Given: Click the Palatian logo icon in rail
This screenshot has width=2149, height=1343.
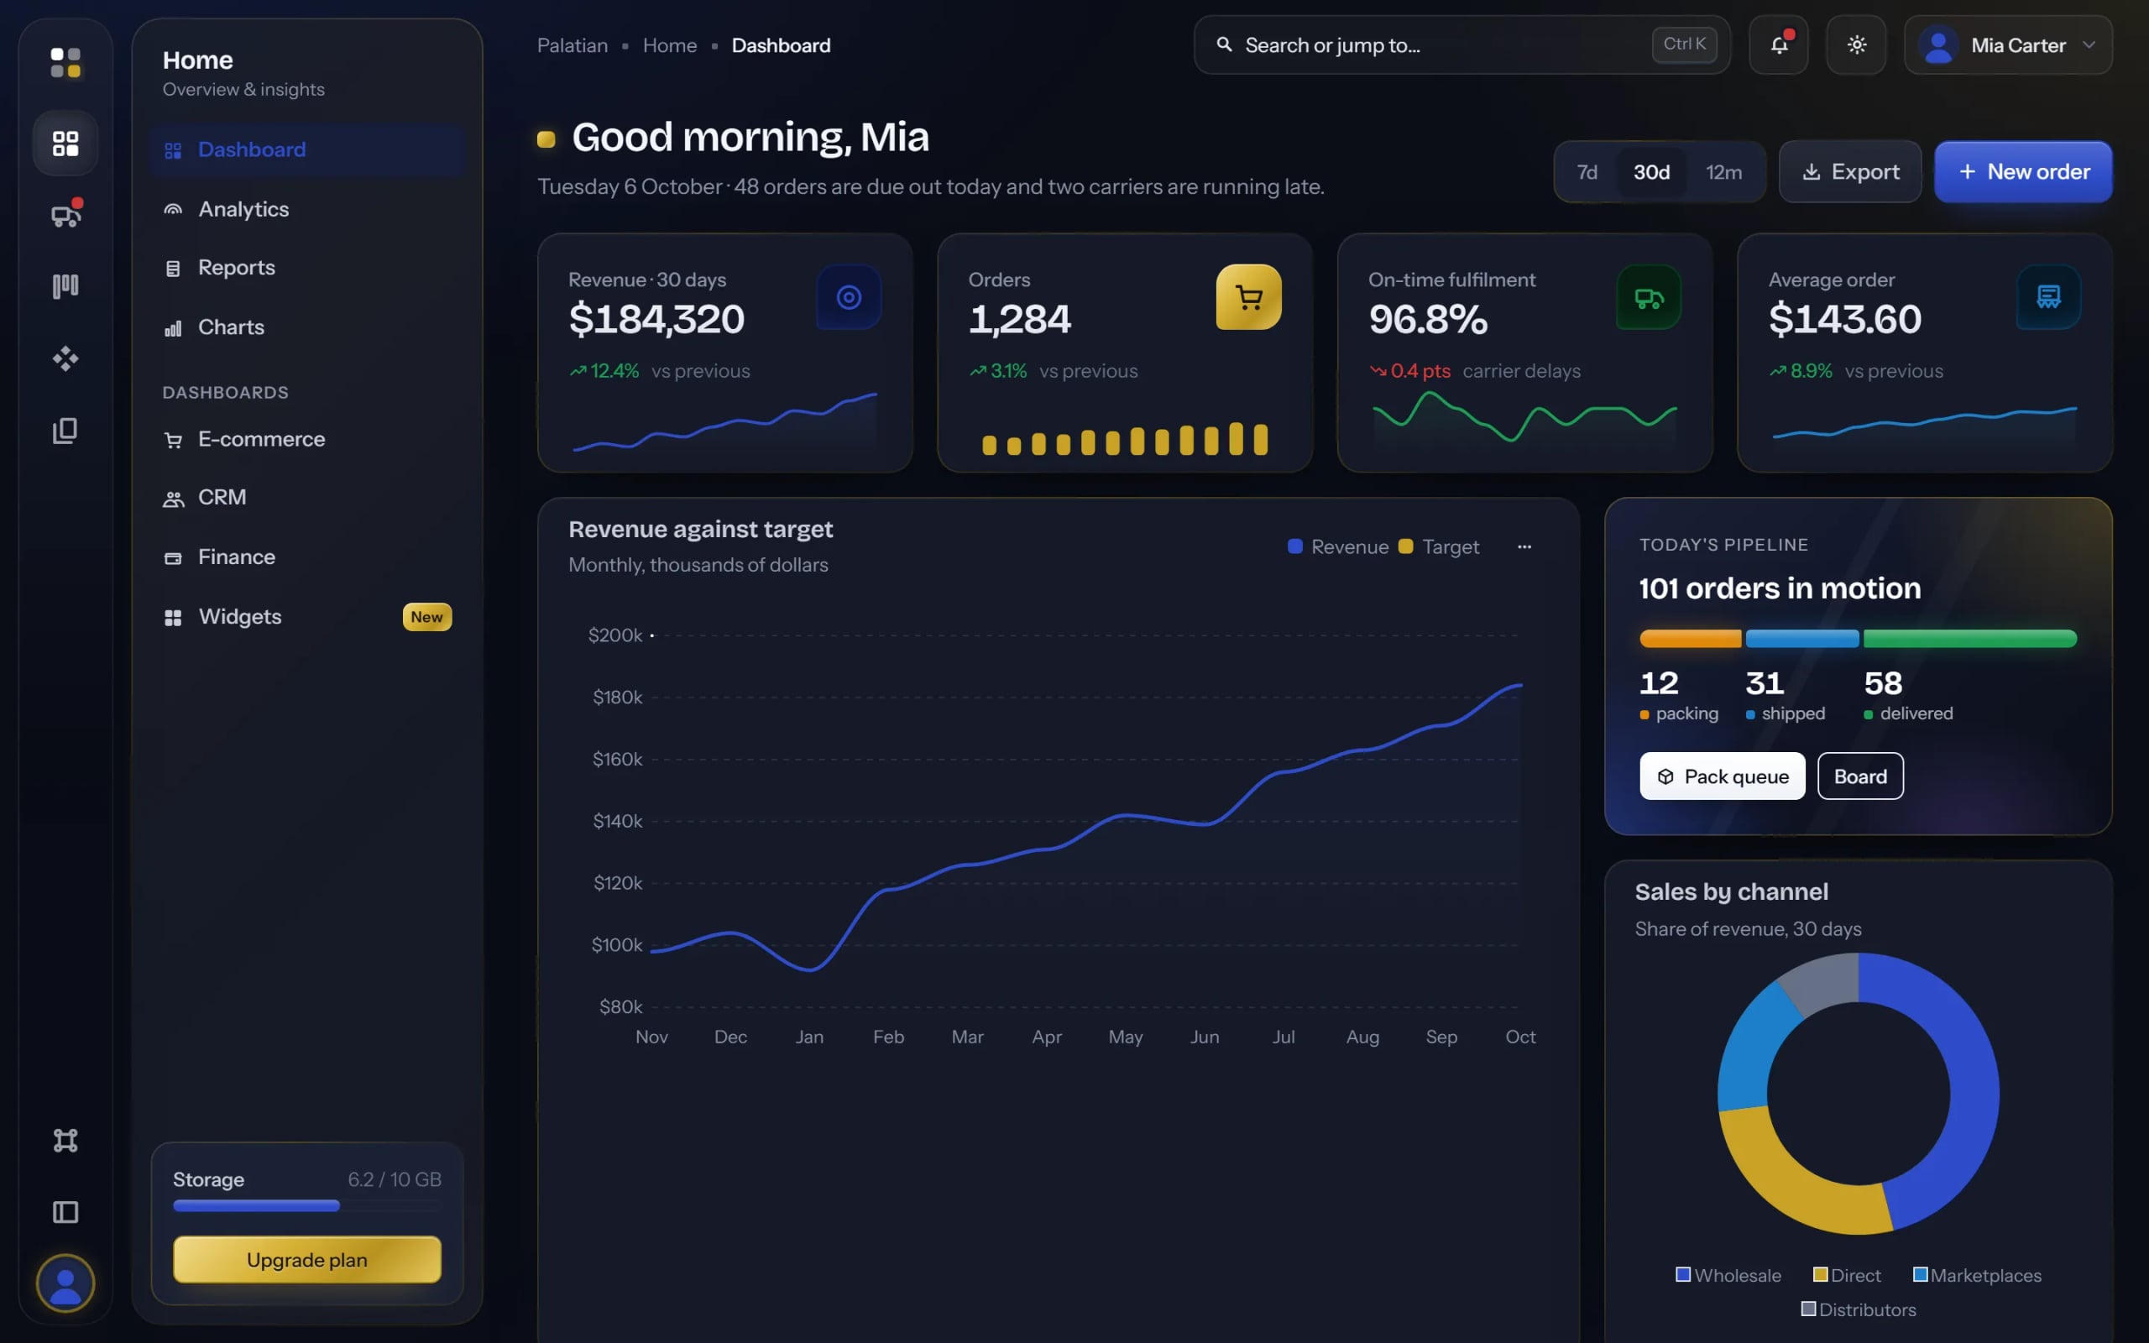Looking at the screenshot, I should coord(65,63).
